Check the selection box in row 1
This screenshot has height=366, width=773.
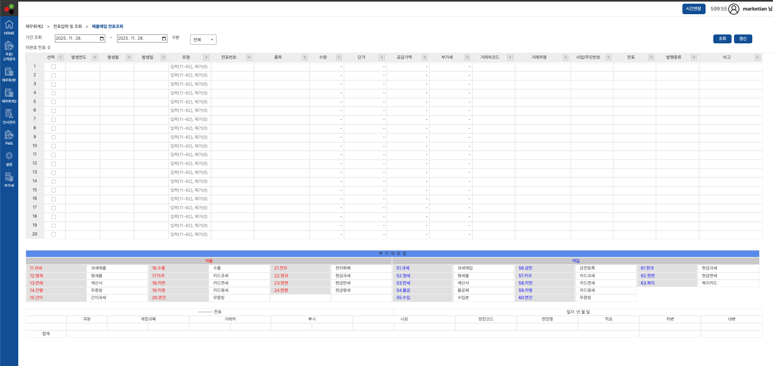click(54, 67)
